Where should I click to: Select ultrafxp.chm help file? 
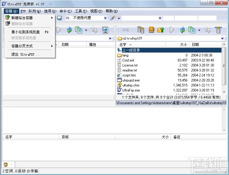click(x=169, y=85)
